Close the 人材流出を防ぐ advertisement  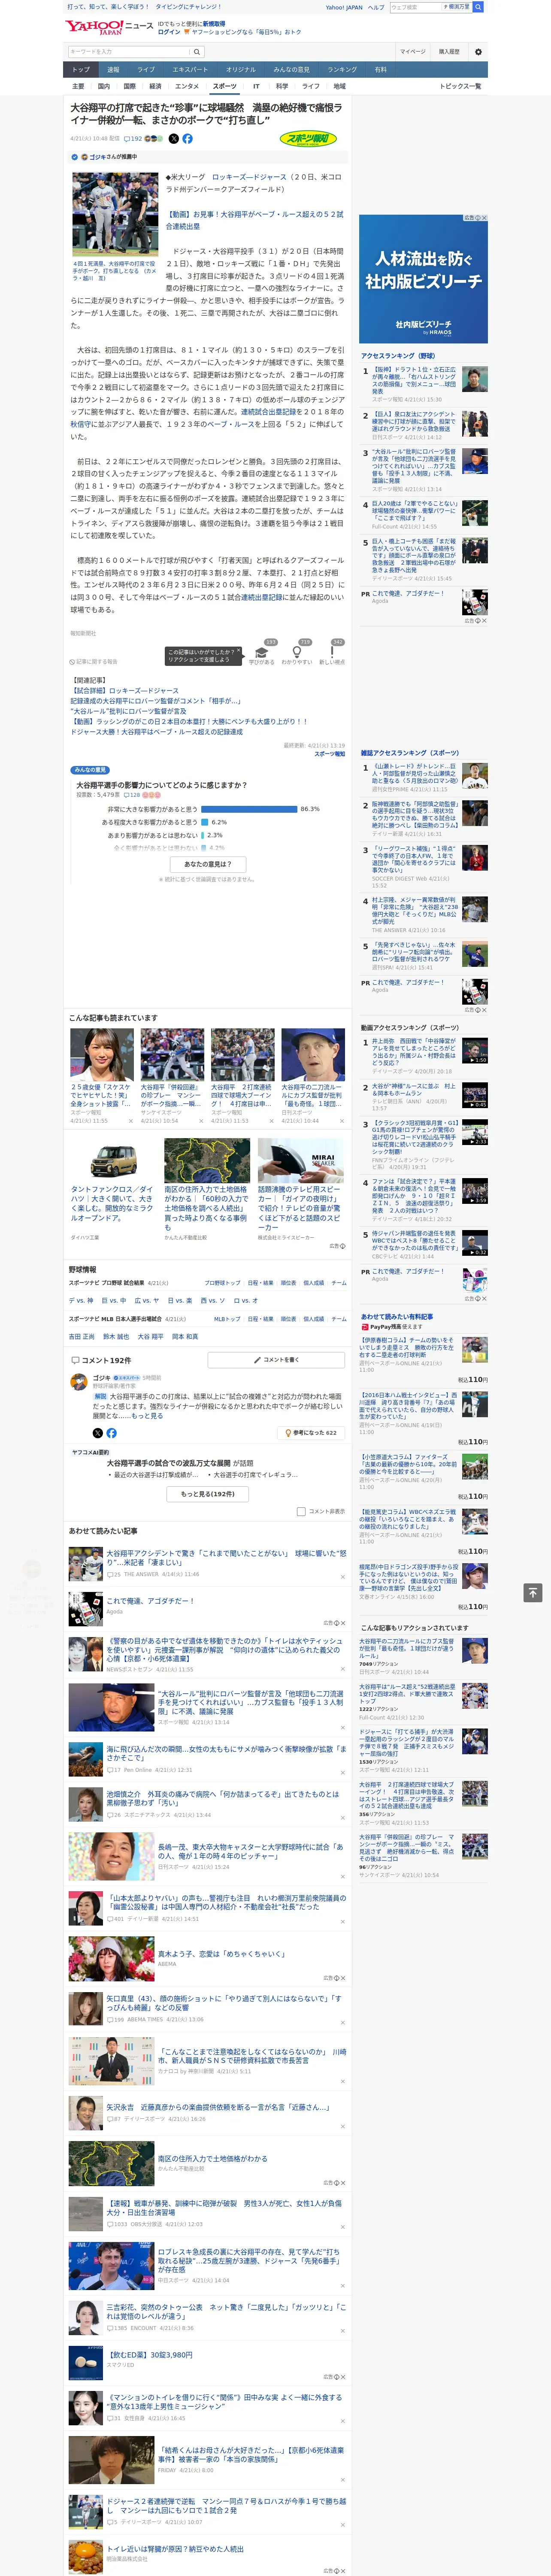coord(484,218)
